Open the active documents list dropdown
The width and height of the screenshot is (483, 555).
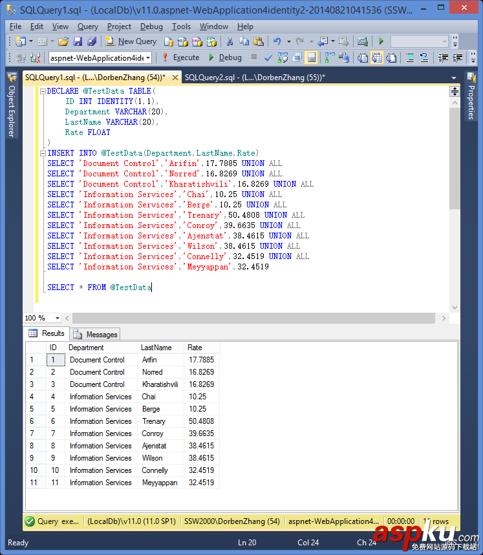click(x=454, y=78)
